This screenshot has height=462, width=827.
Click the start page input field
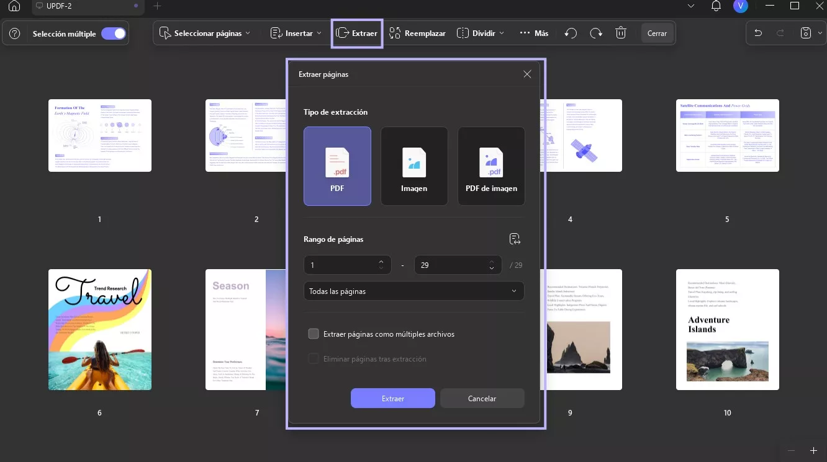coord(348,265)
